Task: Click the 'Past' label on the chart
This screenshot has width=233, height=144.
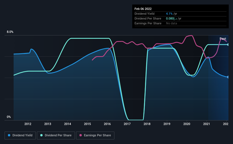Action: click(x=223, y=39)
